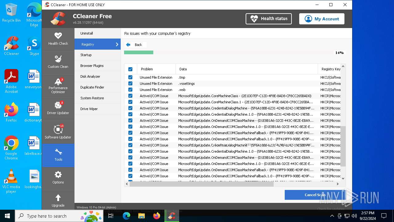Open the lookingha image file on desktop
This screenshot has height=222, width=394.
pos(33,179)
